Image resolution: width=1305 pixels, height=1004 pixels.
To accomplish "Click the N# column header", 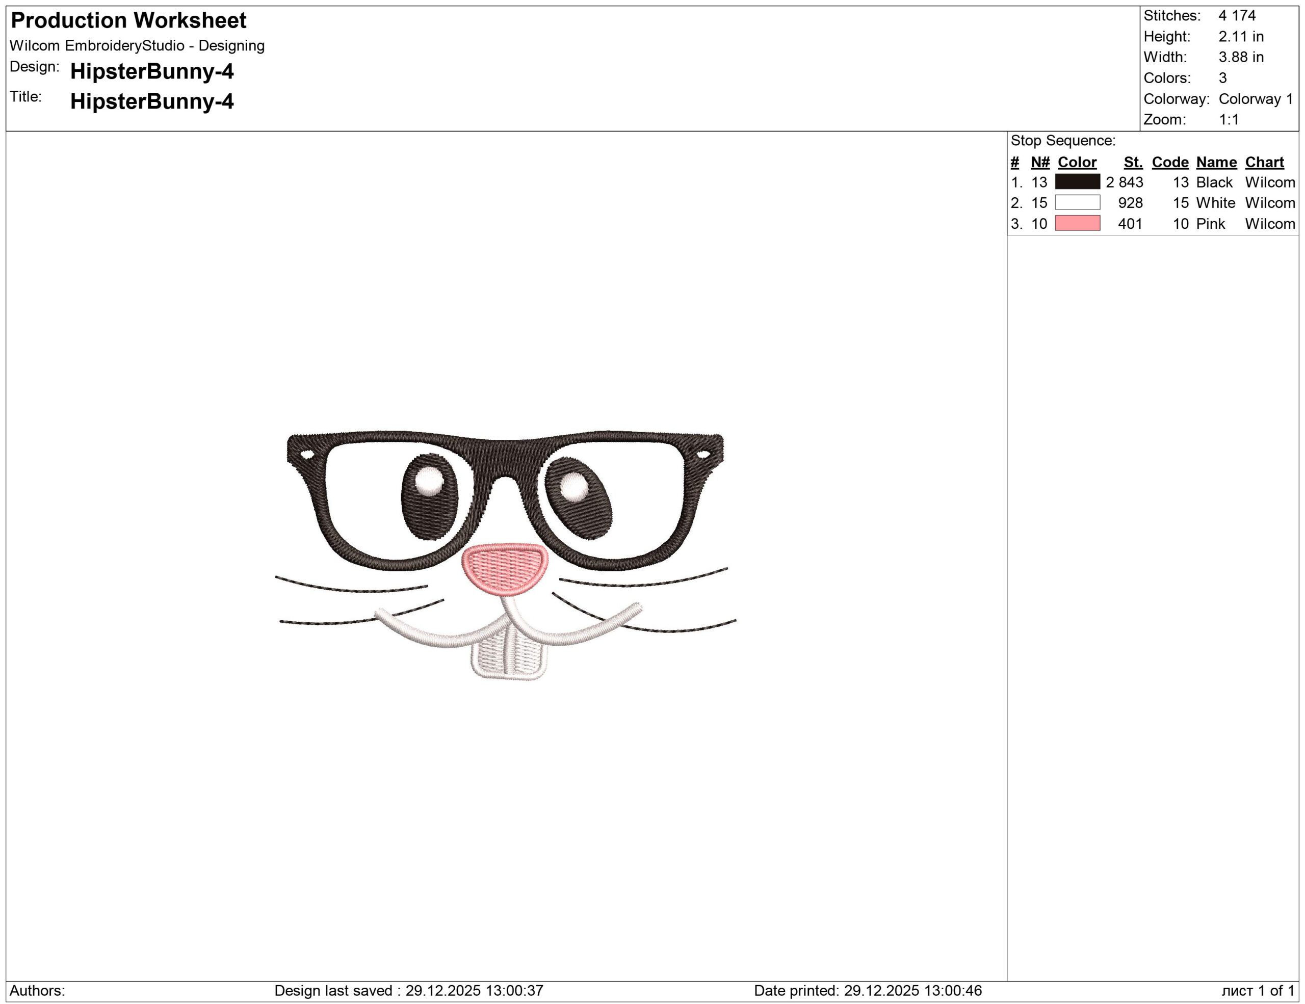I will (x=1040, y=162).
